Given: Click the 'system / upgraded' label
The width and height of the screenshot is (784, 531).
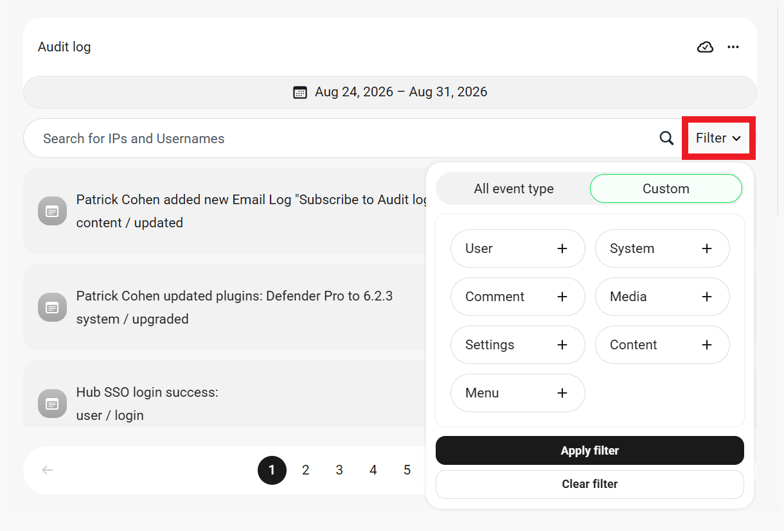Looking at the screenshot, I should point(132,319).
